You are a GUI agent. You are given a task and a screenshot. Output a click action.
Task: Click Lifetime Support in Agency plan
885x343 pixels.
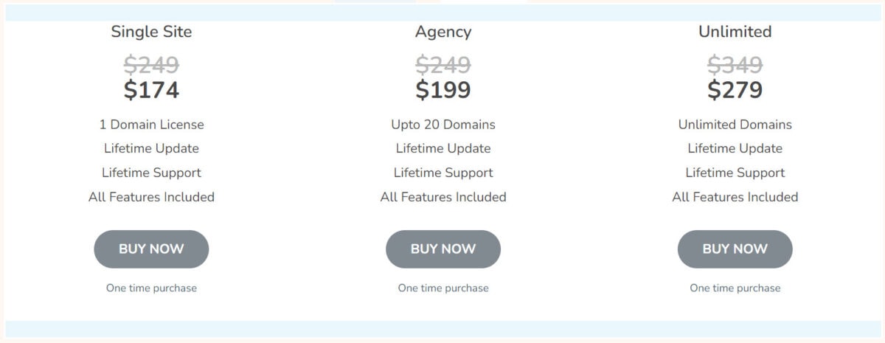point(443,173)
